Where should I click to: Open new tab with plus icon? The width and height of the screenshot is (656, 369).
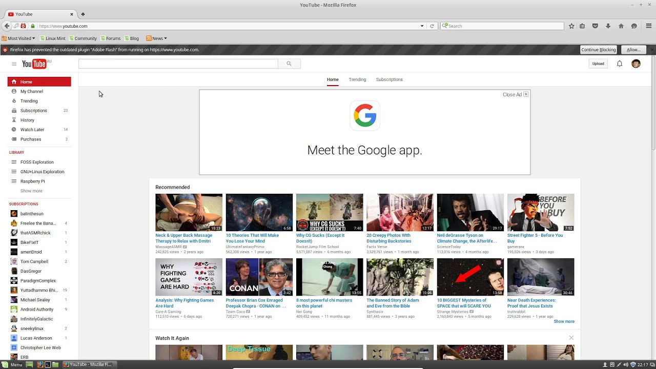click(83, 14)
